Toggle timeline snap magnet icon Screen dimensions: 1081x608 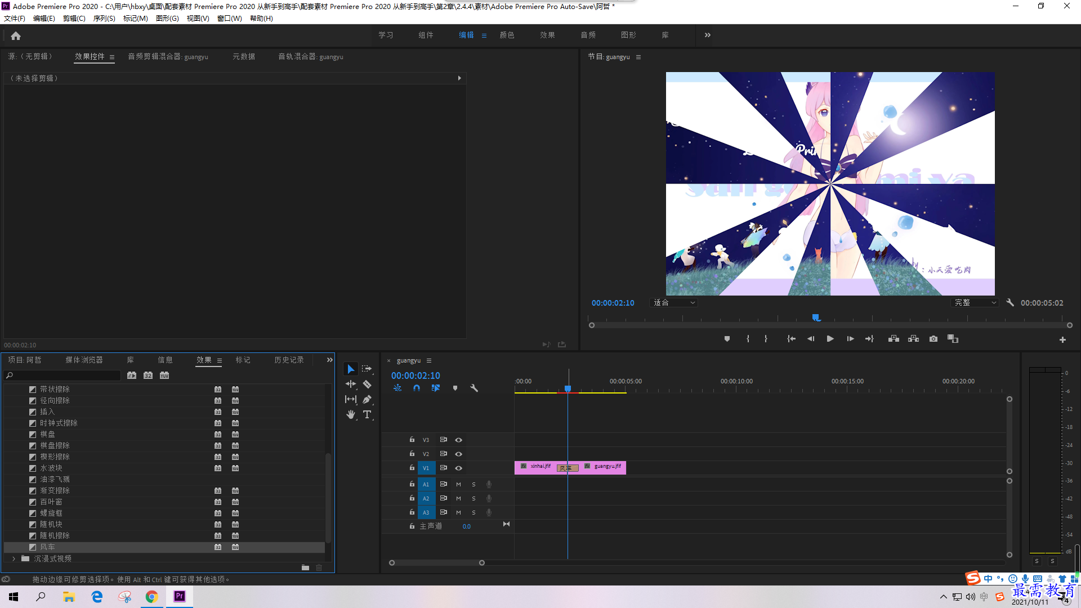point(417,388)
